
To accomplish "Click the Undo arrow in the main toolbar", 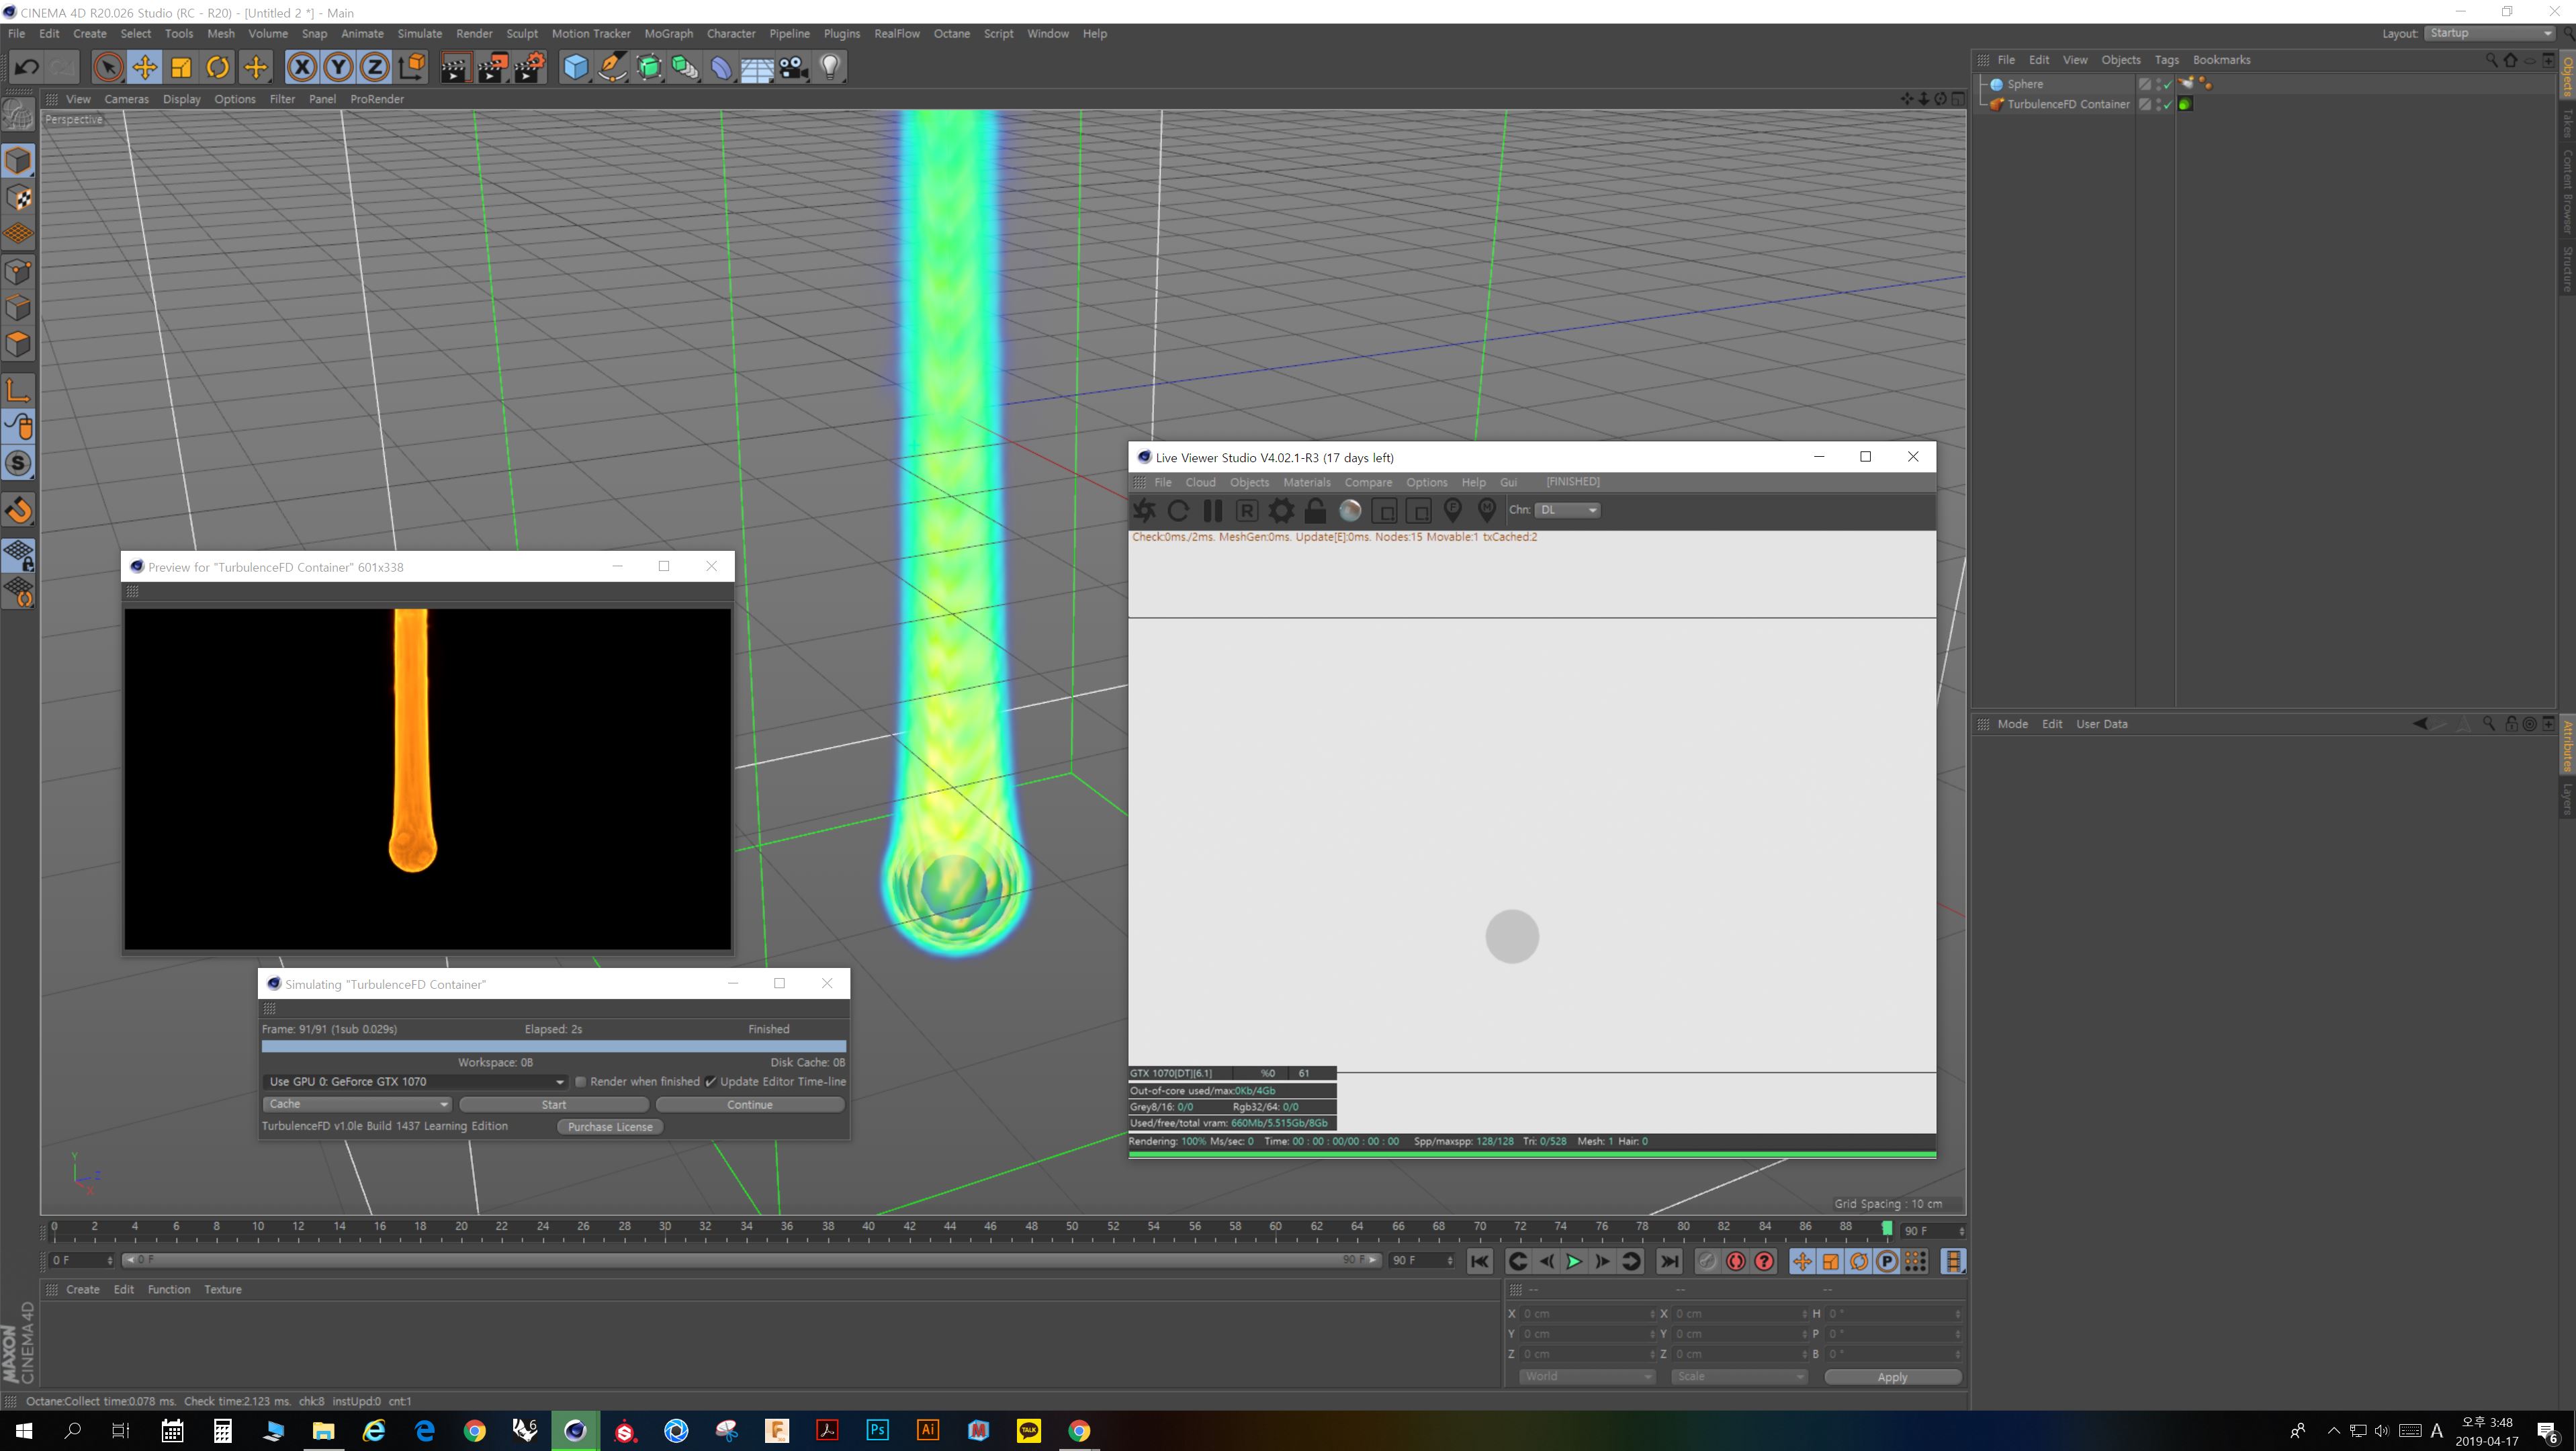I will click(27, 67).
